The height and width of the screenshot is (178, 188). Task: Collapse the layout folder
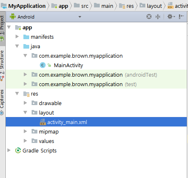click(25, 112)
